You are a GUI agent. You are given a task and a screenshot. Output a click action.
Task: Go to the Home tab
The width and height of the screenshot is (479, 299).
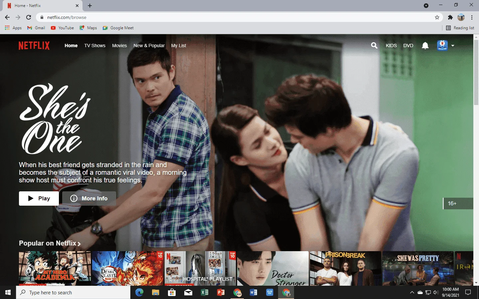point(71,46)
